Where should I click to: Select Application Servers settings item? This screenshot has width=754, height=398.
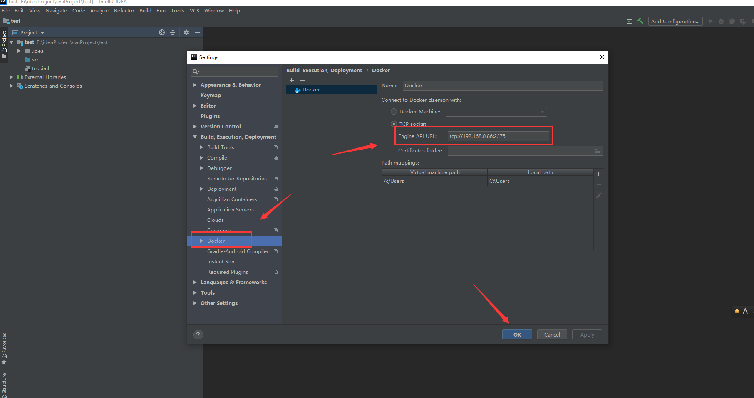click(231, 210)
